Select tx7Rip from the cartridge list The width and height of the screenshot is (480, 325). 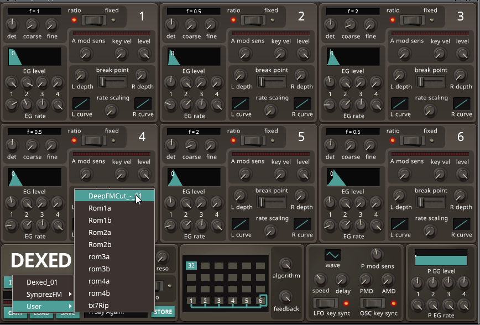coord(100,306)
